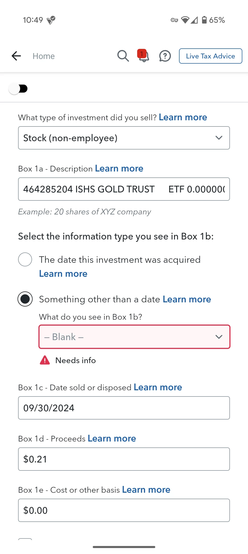
Task: Open the notifications bell with badge
Action: 143,56
